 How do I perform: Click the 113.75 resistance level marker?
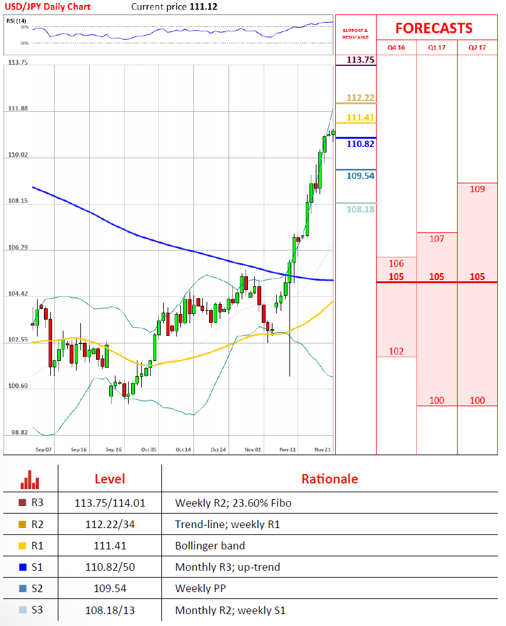pyautogui.click(x=360, y=60)
